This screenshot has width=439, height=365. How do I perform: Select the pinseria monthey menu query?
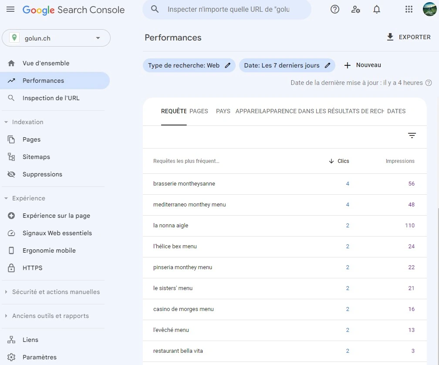click(285, 267)
